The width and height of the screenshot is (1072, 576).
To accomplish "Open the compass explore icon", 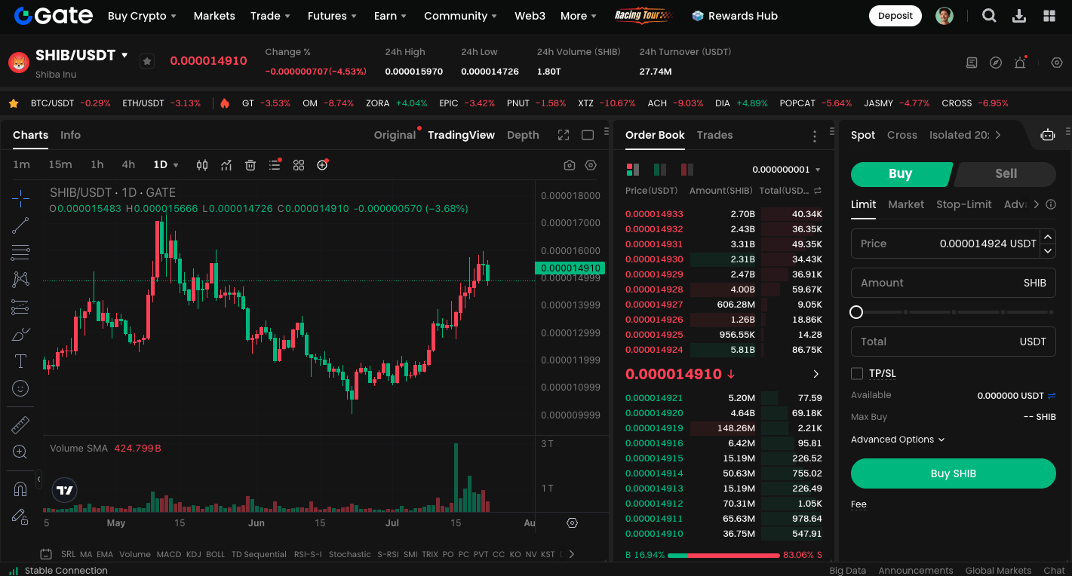I will 996,63.
